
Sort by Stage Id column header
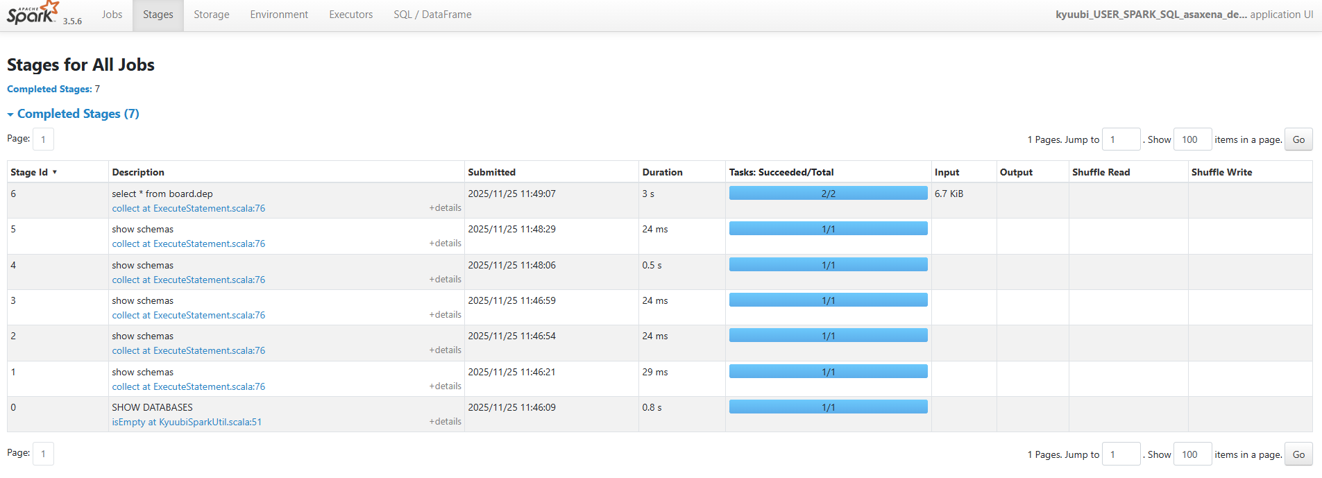tap(33, 172)
